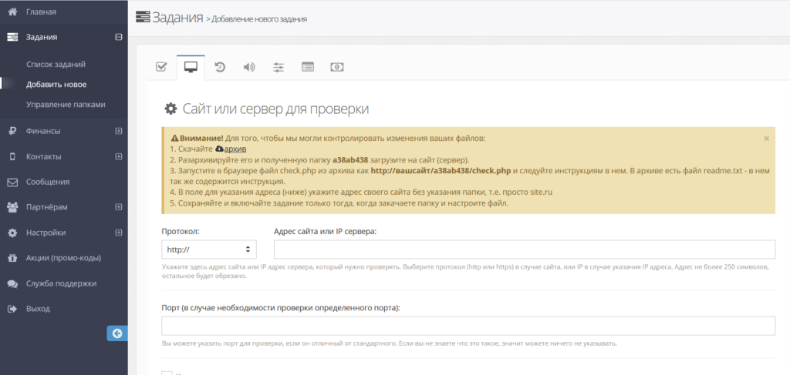This screenshot has height=375, width=790.
Task: Tick the checkbox below the port field
Action: (x=167, y=373)
